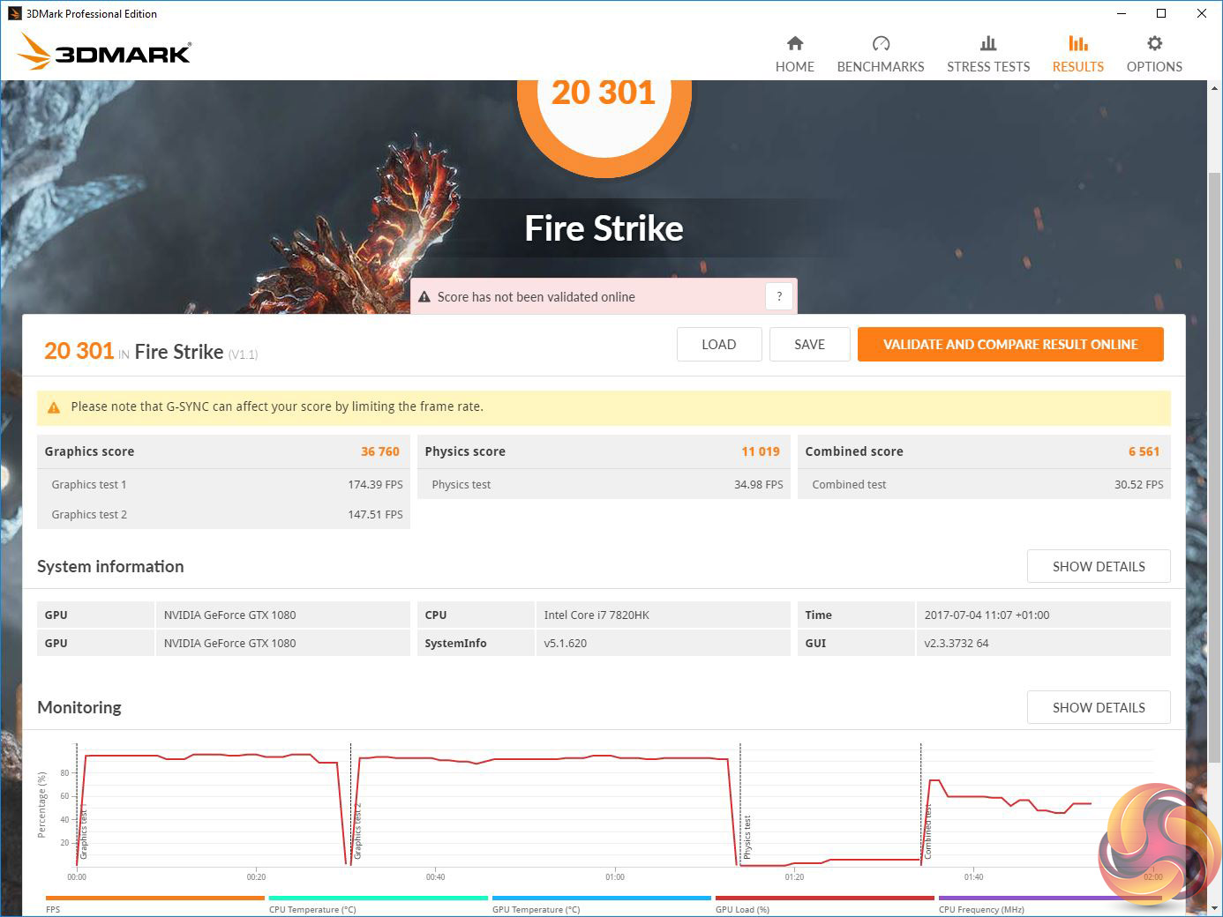Select the CPU value Intel Core i7 7820HK

pos(596,615)
